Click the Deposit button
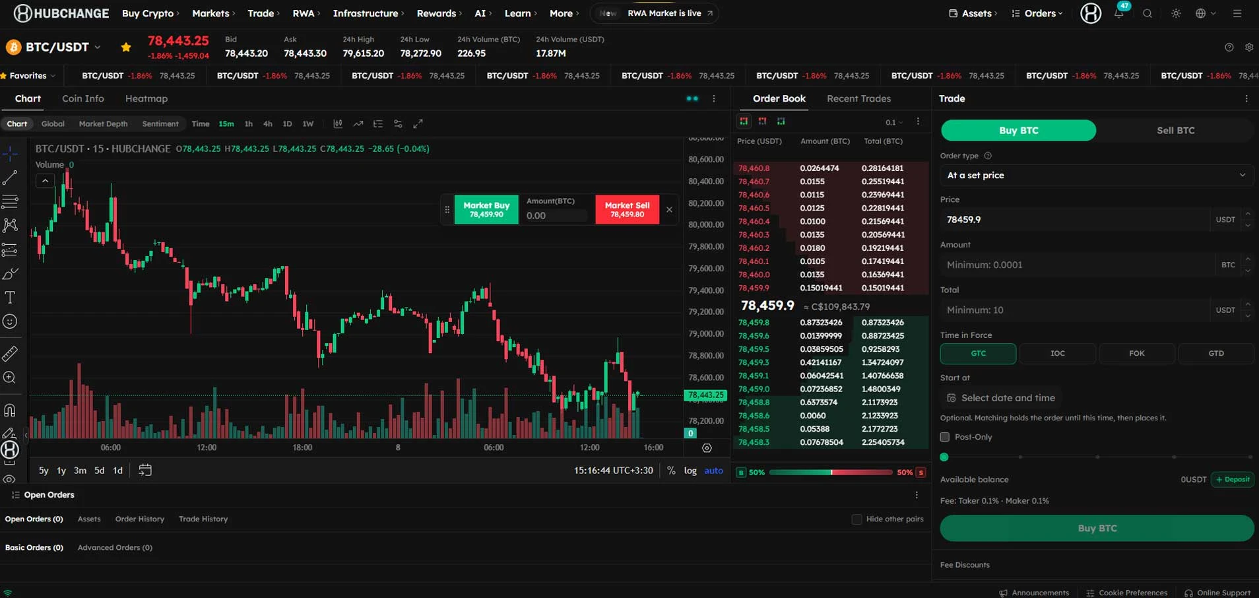 pyautogui.click(x=1233, y=479)
